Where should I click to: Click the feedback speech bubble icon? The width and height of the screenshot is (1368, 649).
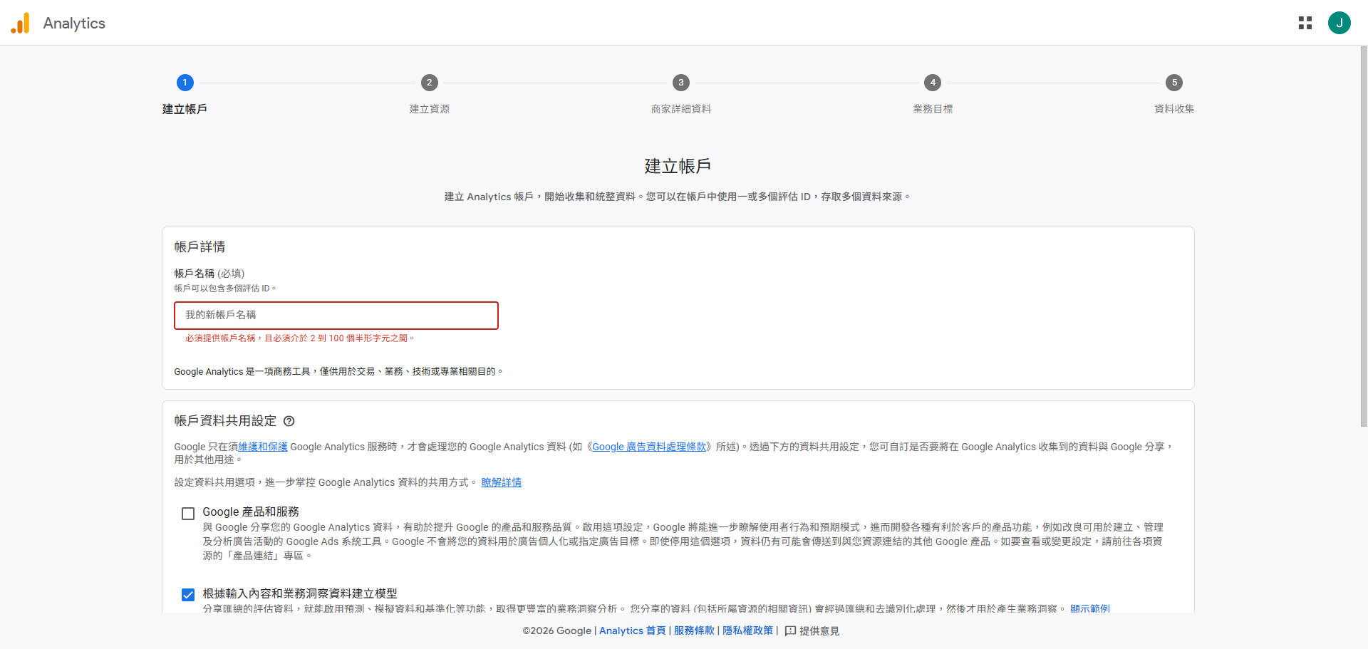[x=788, y=631]
